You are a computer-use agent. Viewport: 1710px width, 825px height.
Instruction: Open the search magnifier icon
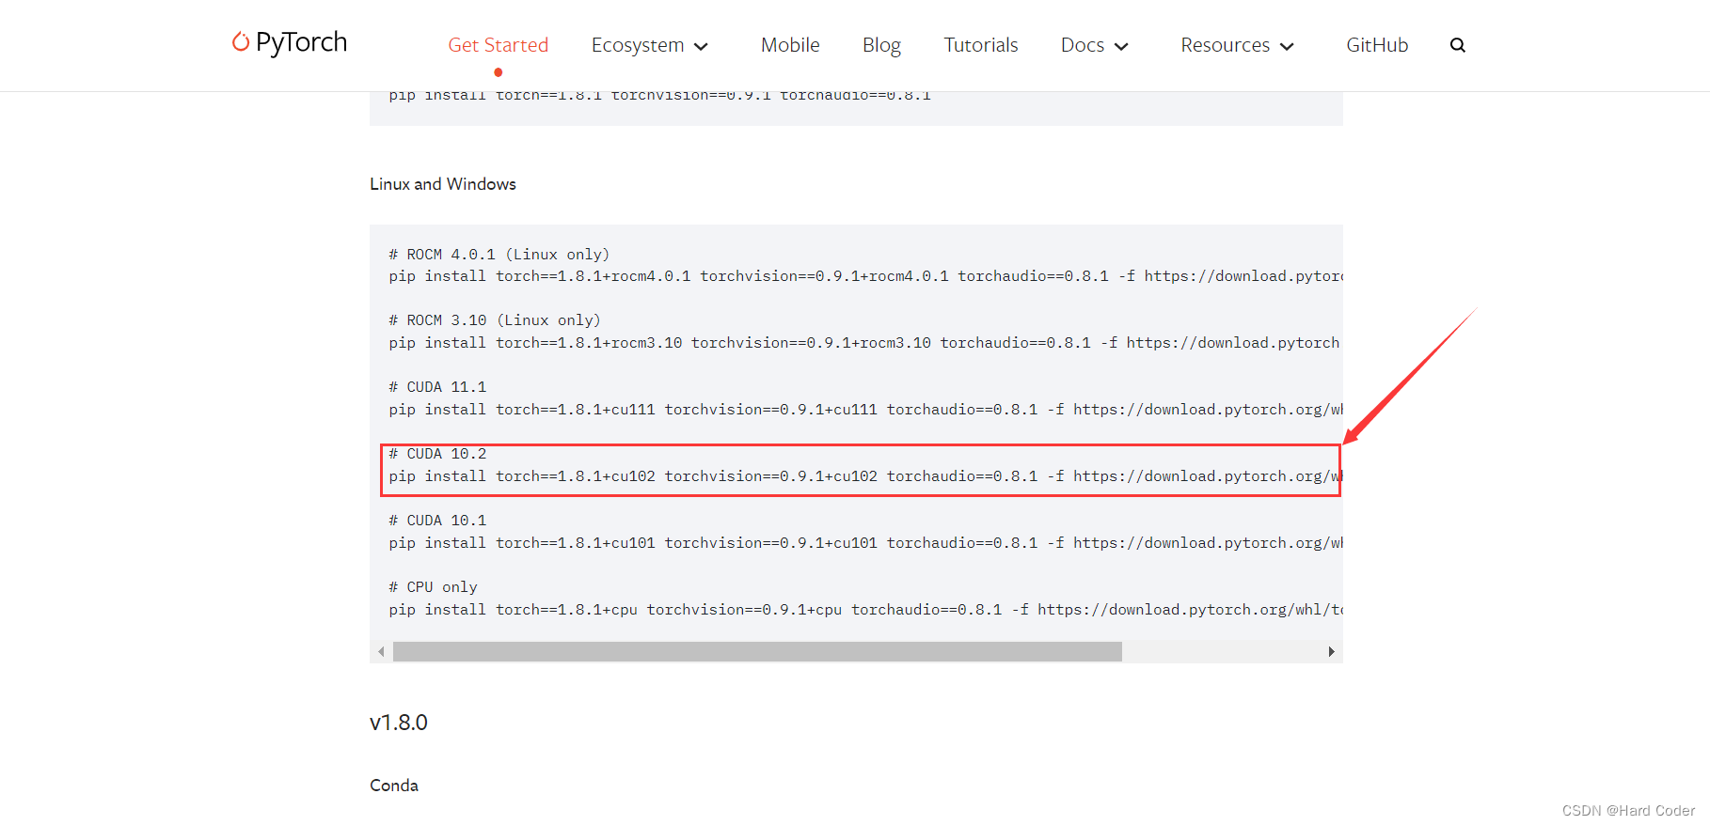click(x=1458, y=45)
